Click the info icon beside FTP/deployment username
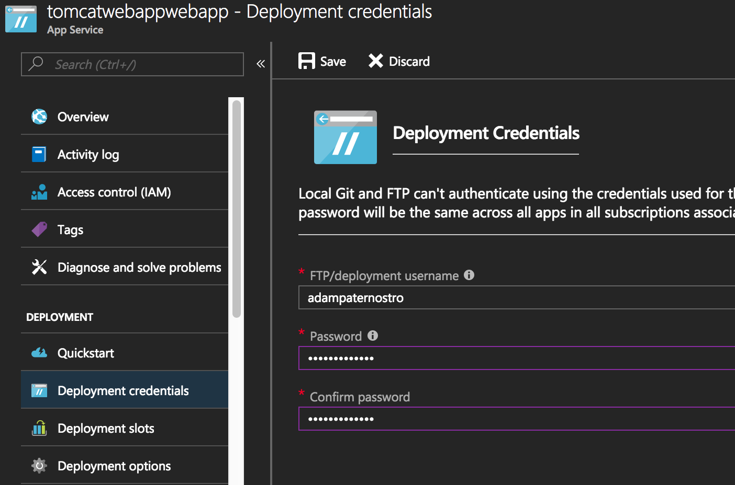This screenshot has height=485, width=735. click(469, 275)
